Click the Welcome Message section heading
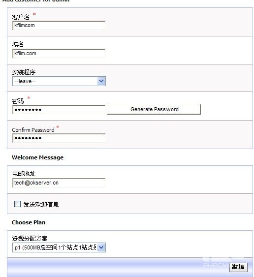The height and width of the screenshot is (277, 254). click(x=37, y=157)
